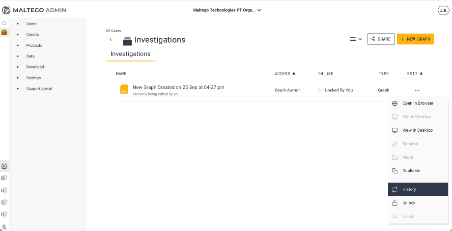Viewport: 452px width, 231px height.
Task: Click the orange graph file icon
Action: (x=124, y=89)
